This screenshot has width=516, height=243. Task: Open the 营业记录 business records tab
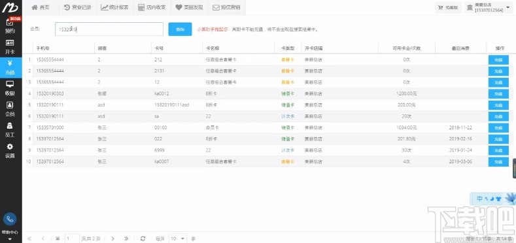click(x=78, y=8)
